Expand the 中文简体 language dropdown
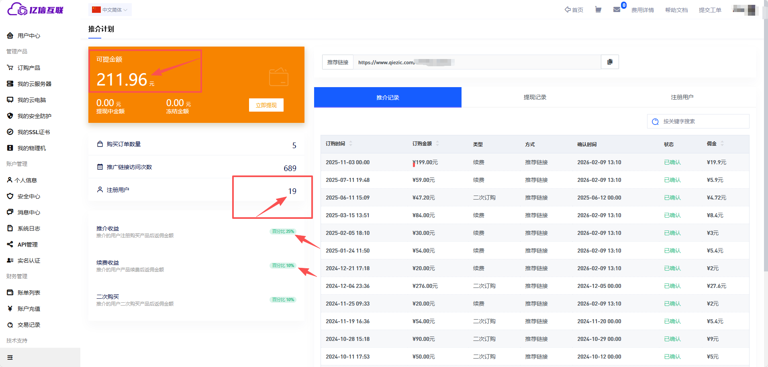Viewport: 768px width, 367px height. click(110, 10)
